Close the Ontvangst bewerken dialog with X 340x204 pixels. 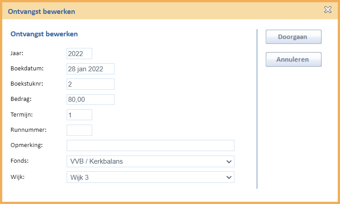pos(327,10)
